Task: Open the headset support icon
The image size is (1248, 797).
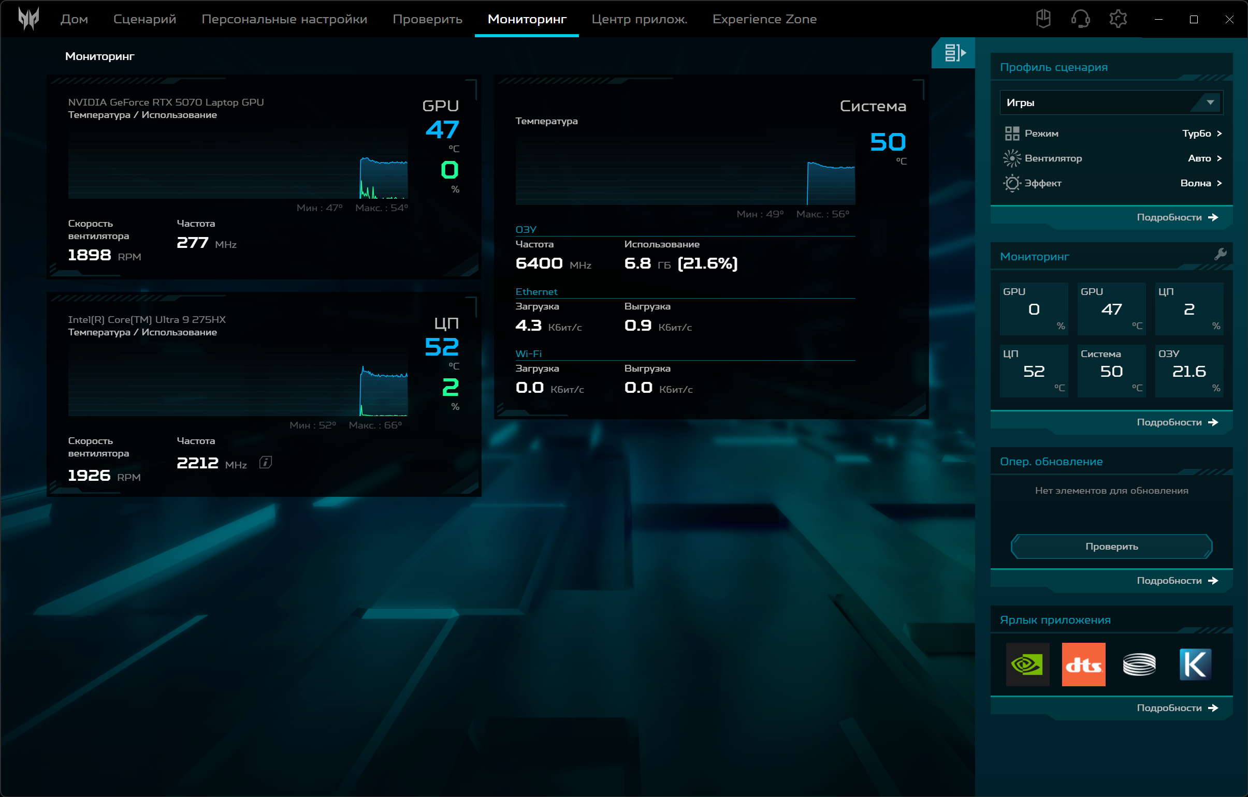Action: point(1081,19)
